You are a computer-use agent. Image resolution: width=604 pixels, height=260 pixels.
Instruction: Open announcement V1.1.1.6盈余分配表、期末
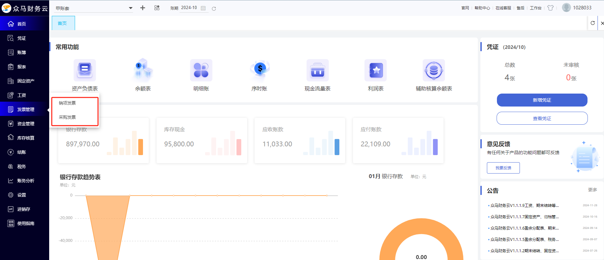click(524, 228)
